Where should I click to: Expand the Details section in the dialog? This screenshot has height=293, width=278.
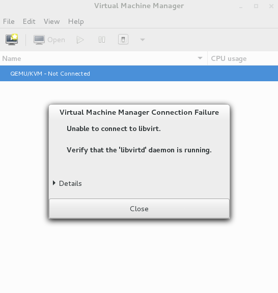[68, 183]
